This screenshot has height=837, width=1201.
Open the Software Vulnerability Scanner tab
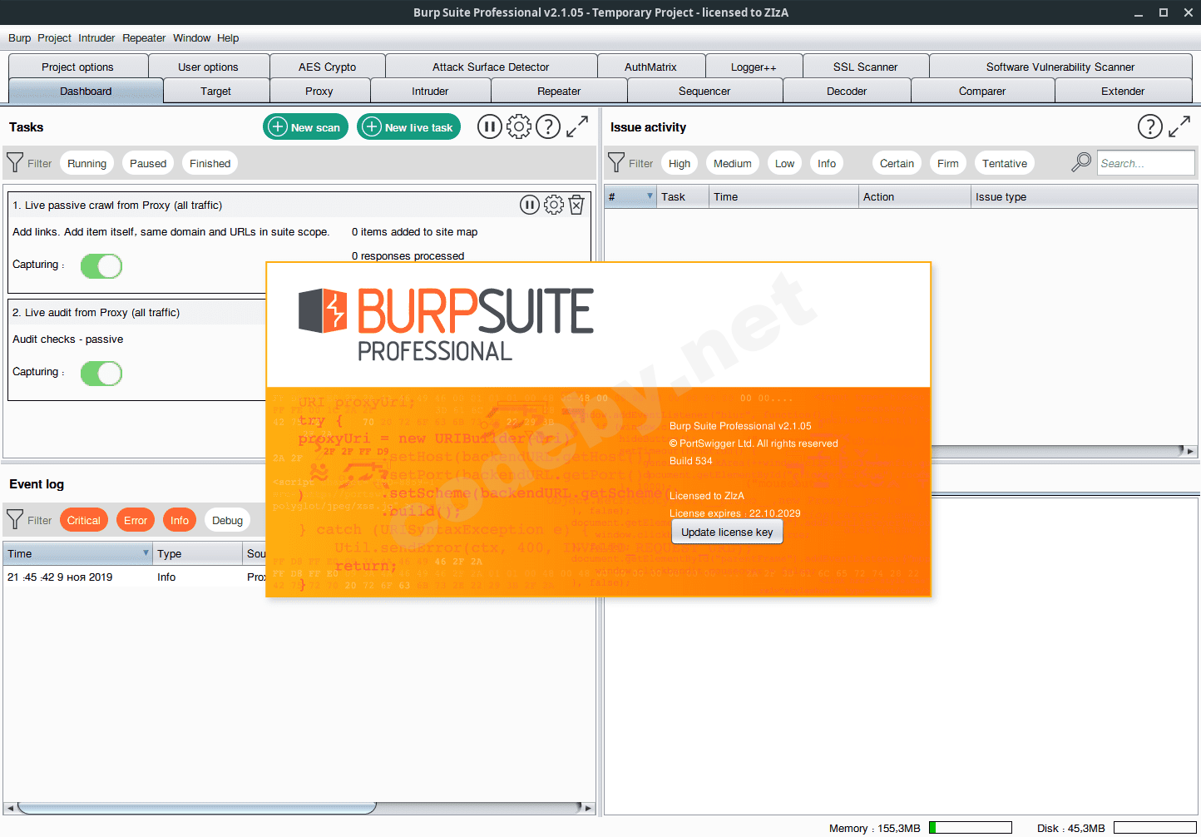coord(1060,67)
